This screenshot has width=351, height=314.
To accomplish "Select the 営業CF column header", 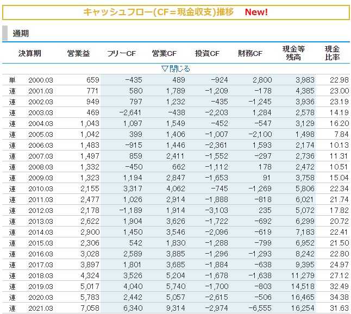I will pos(164,53).
